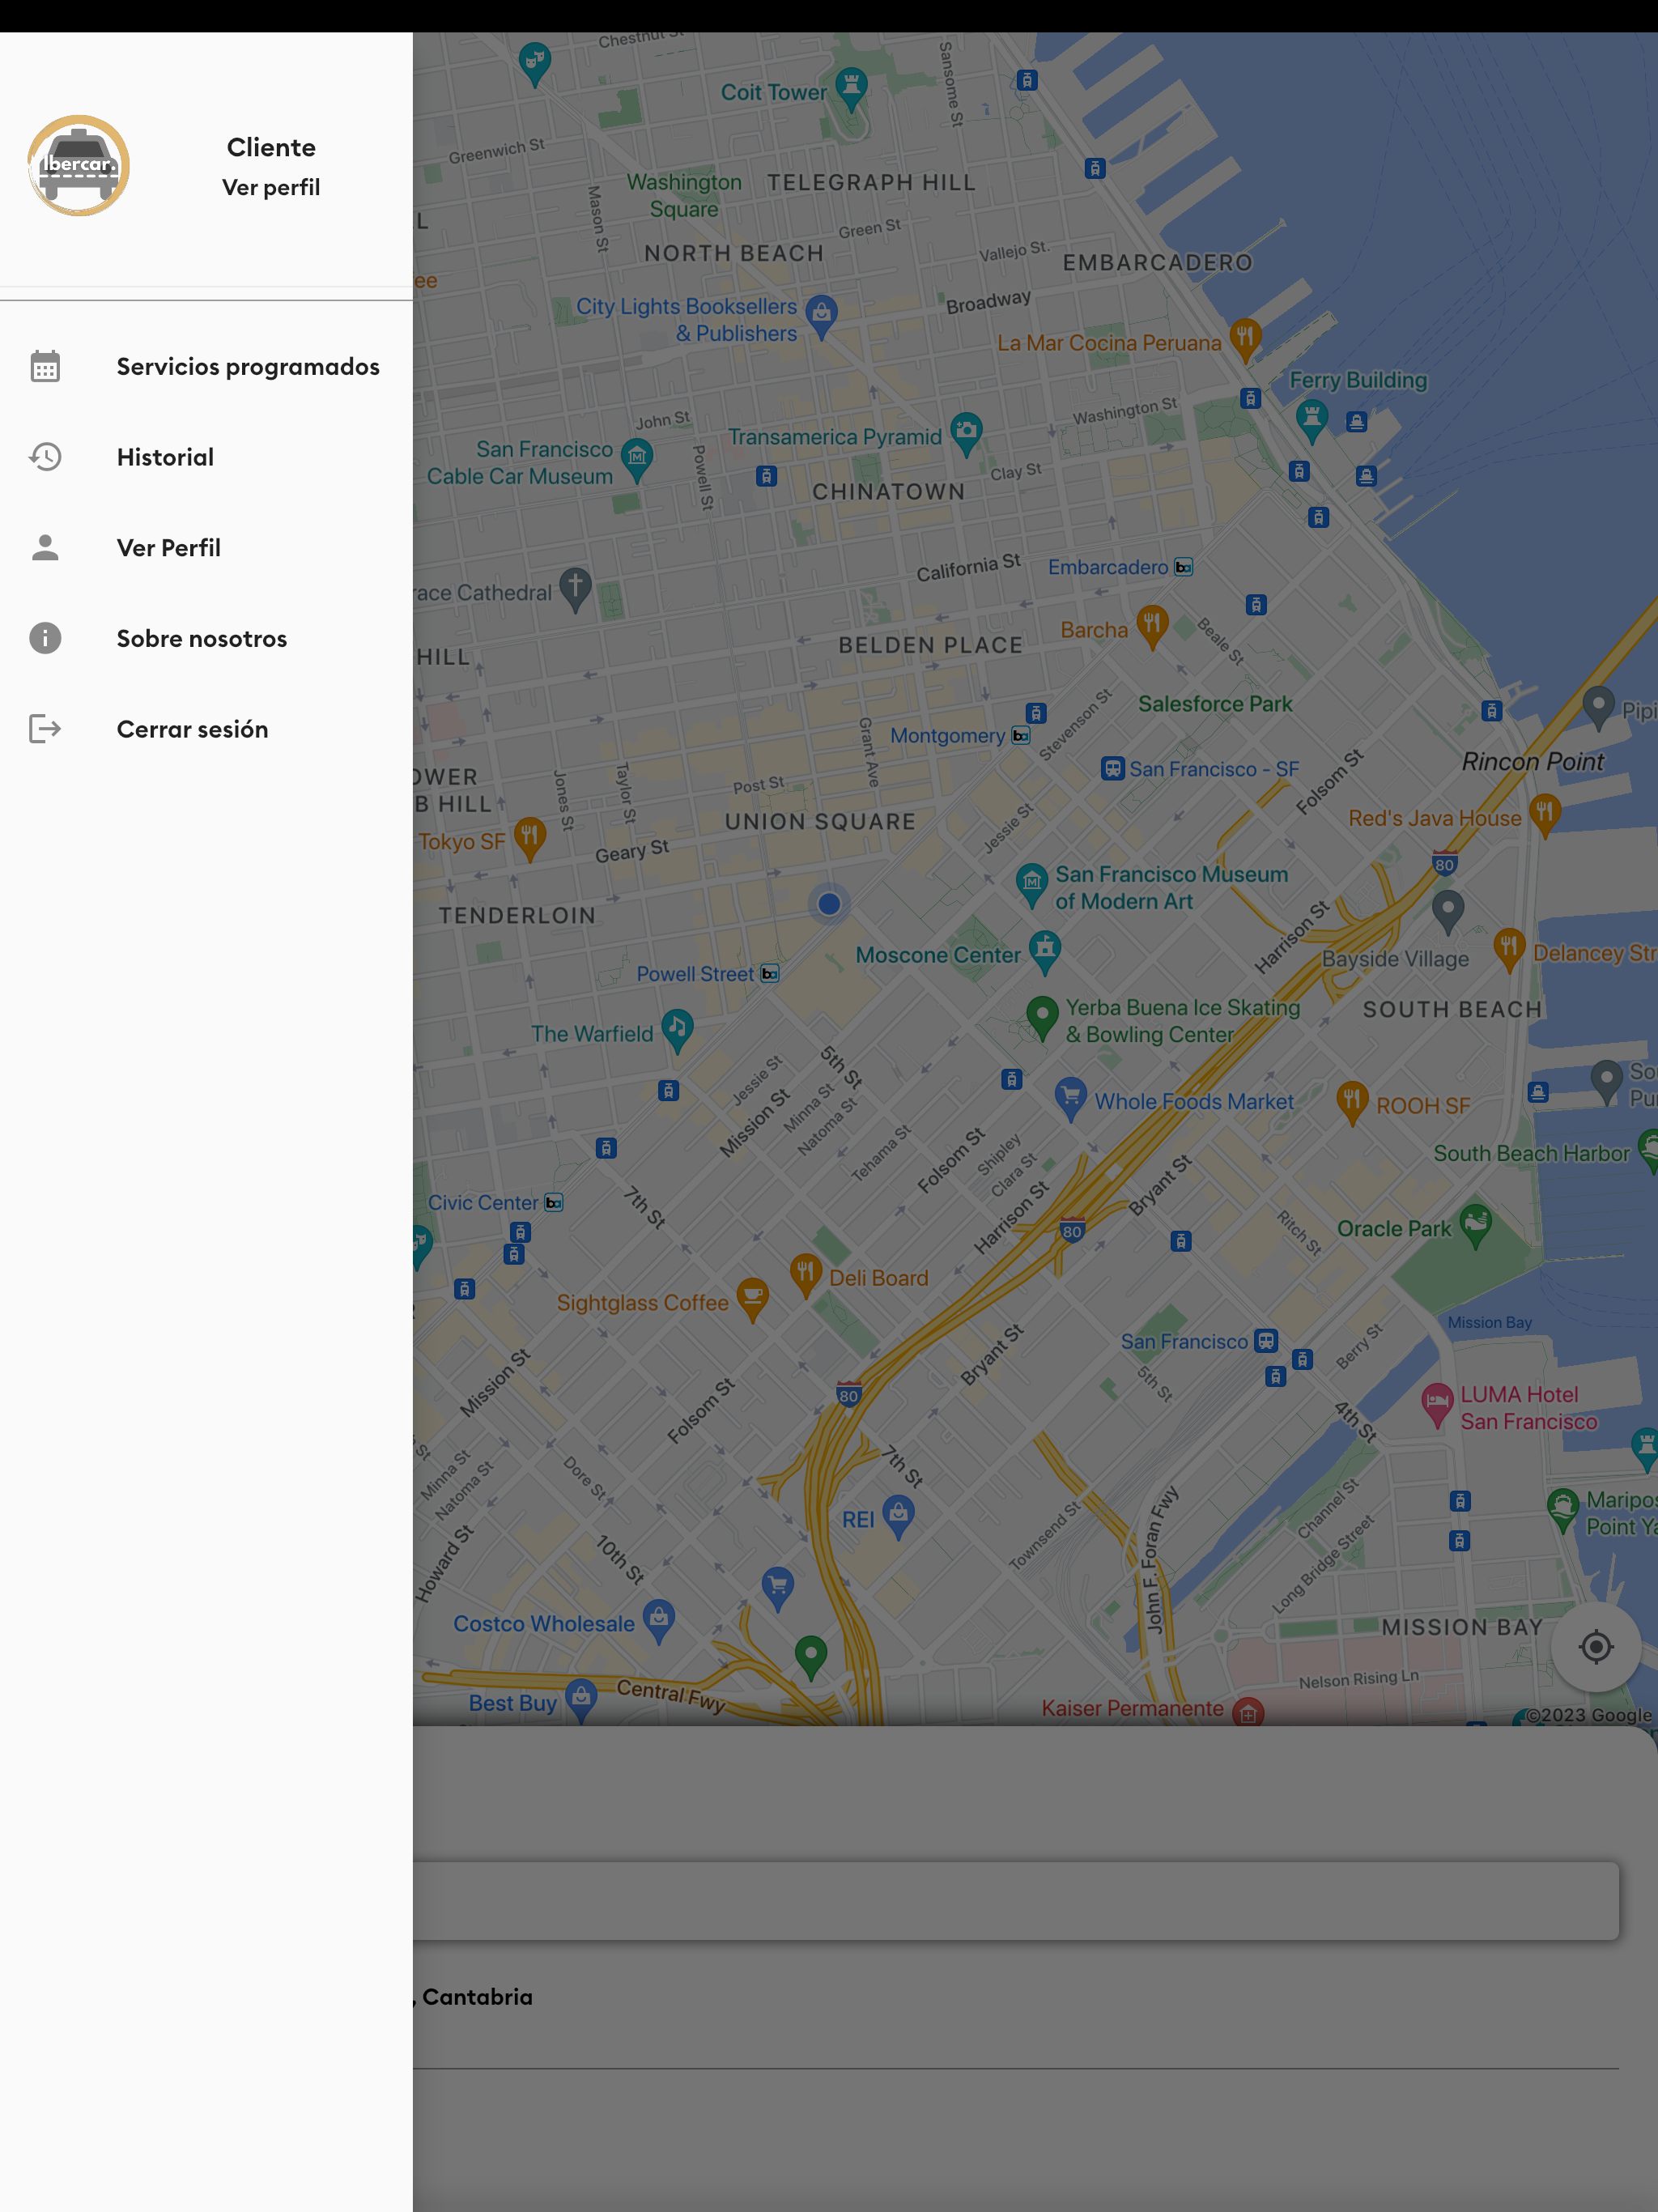Click the address input field below map
The height and width of the screenshot is (2212, 1658).
(x=1015, y=1901)
